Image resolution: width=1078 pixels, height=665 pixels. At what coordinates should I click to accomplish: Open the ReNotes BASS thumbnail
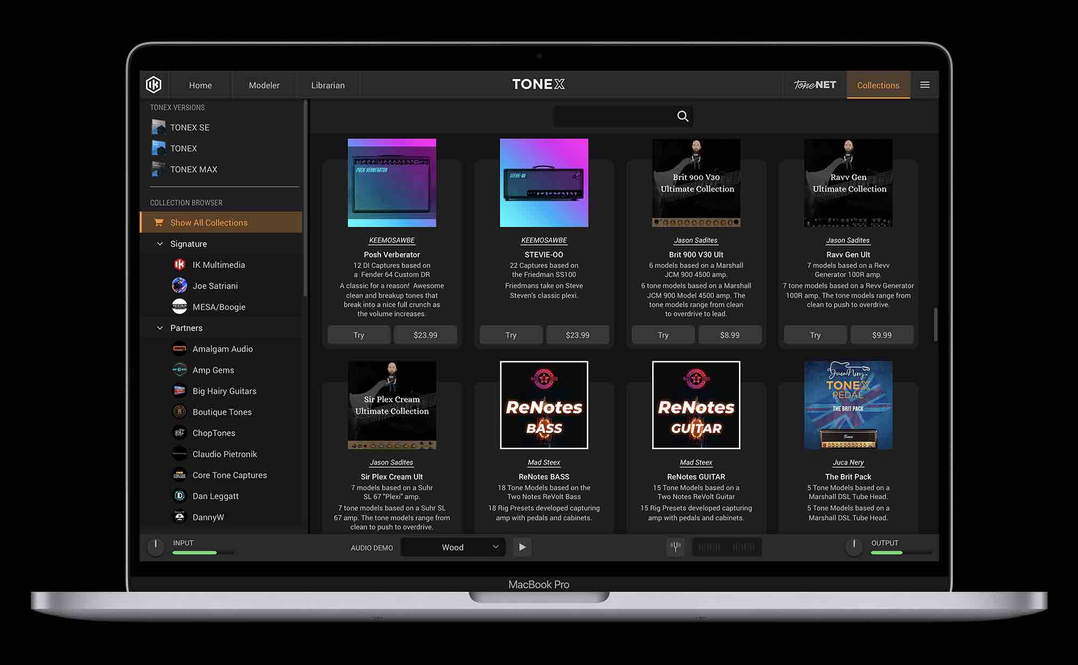point(544,405)
